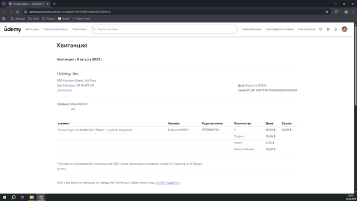Screen dimensions: 357x201
Task: Open the службу поддержки support link
Action: click(x=168, y=183)
